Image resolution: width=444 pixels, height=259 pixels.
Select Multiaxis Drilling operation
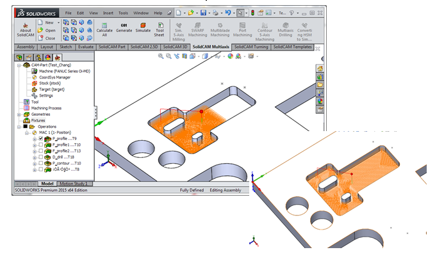(286, 29)
